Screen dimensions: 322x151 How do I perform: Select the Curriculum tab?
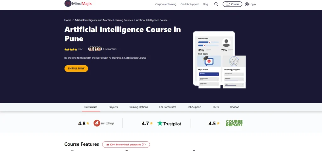click(x=91, y=107)
